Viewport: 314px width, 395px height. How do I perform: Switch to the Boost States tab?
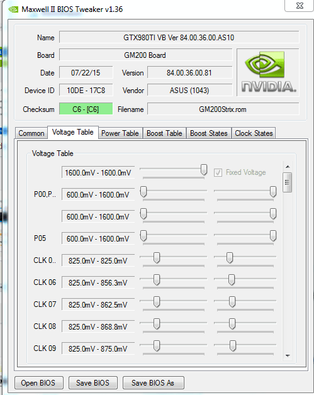pyautogui.click(x=209, y=133)
